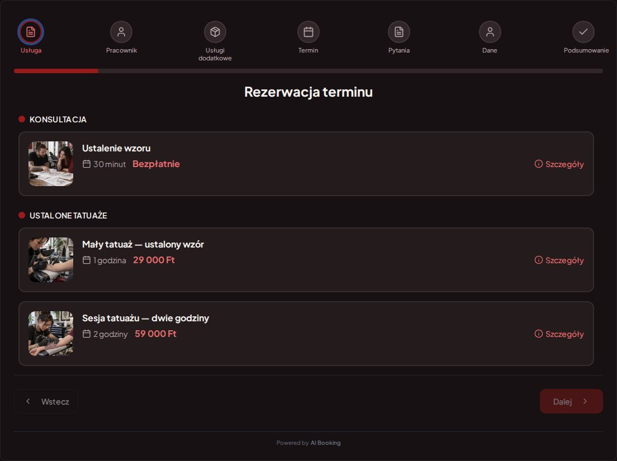Click the info icon for Ustalenie wzoru

[x=539, y=164]
